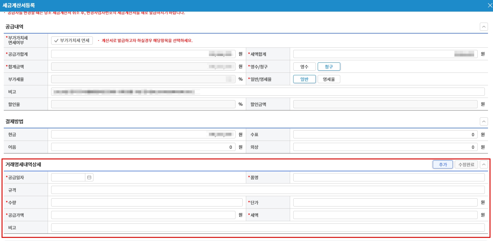Click the 비고 field in 거래명세내역상세
This screenshot has height=241, width=493.
tap(268, 228)
